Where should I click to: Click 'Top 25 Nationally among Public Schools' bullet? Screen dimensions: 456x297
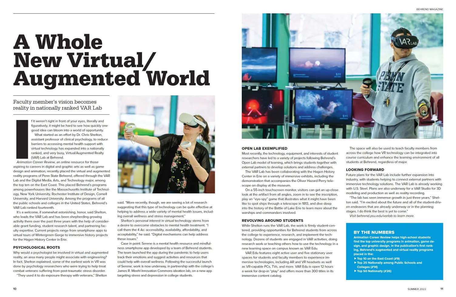point(390,265)
